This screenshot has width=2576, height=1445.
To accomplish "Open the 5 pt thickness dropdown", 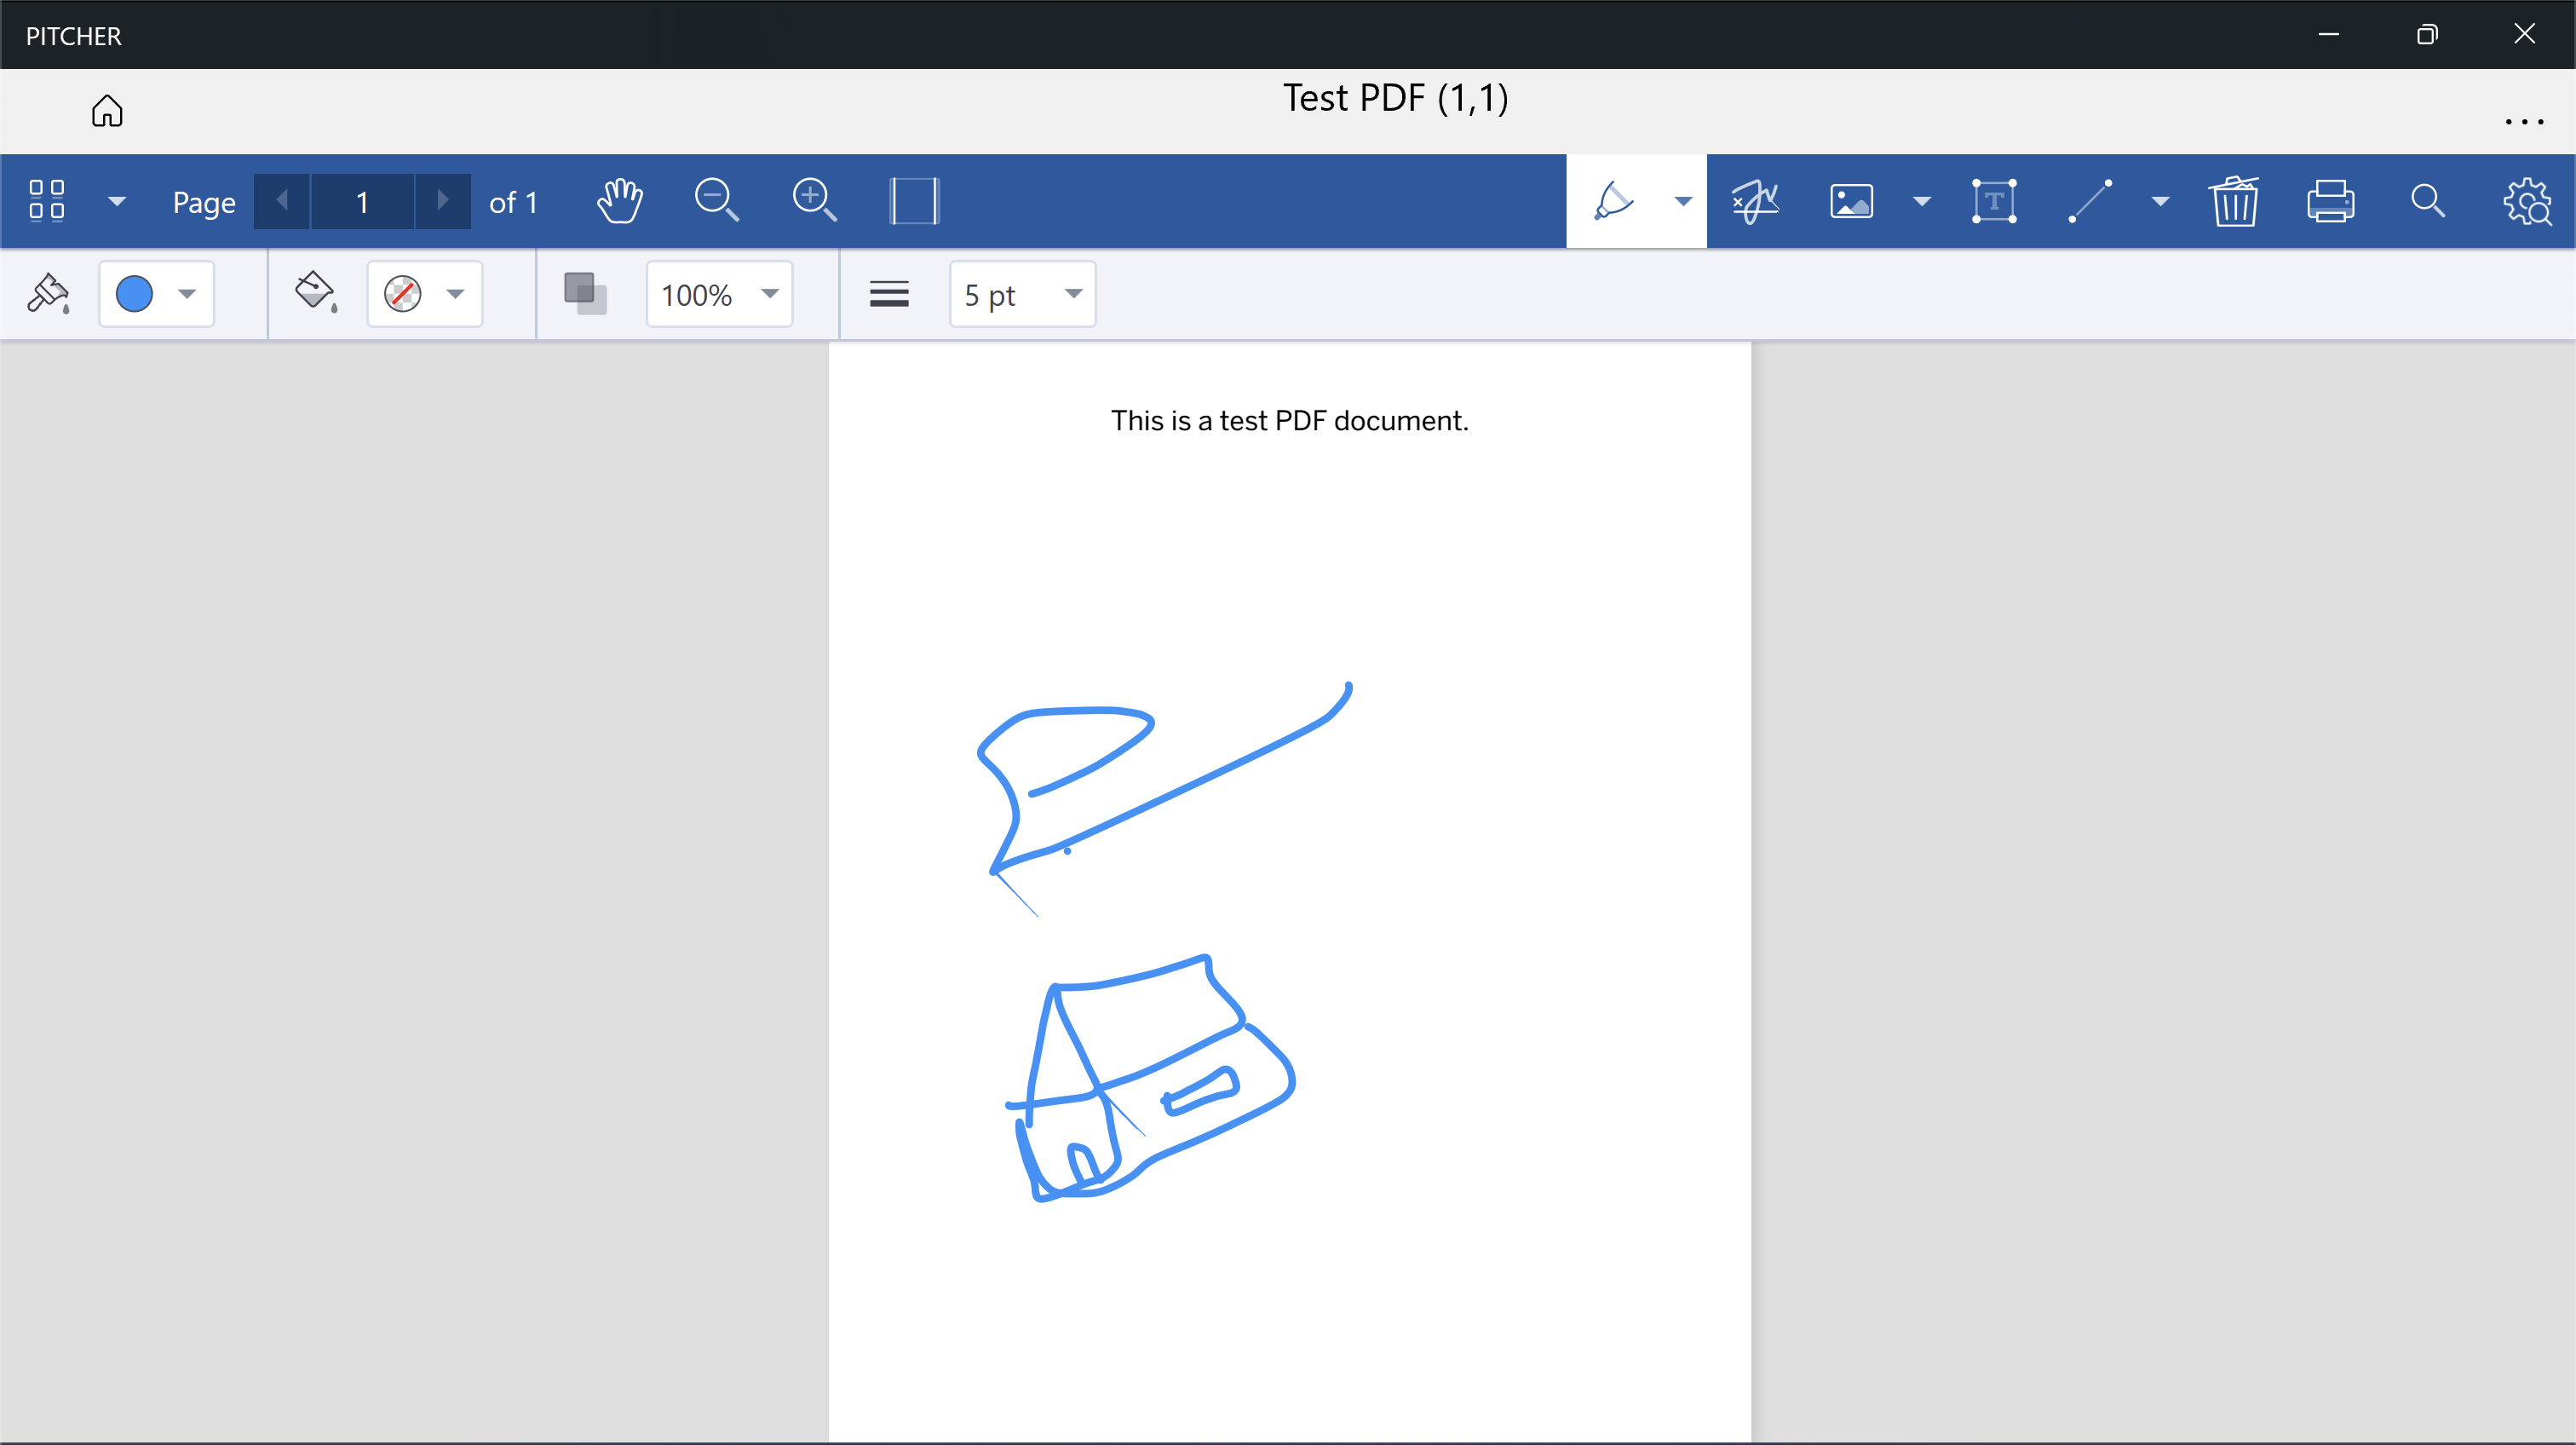I will 1022,294.
